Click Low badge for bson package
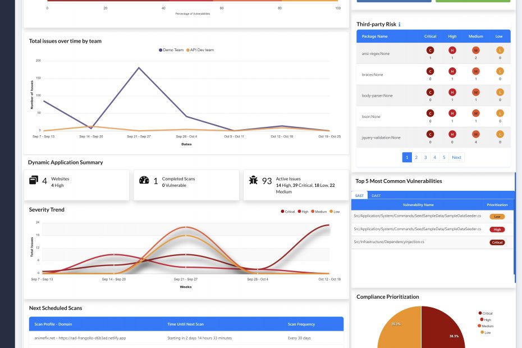Image resolution: width=522 pixels, height=348 pixels. click(x=500, y=113)
